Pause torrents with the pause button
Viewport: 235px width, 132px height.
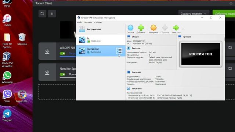52,14
